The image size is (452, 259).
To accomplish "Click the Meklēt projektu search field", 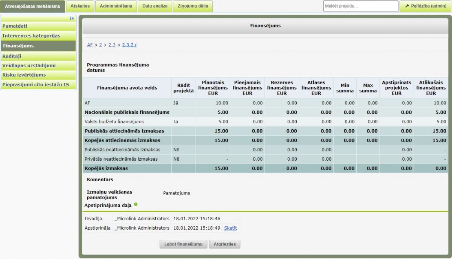I will coord(360,6).
